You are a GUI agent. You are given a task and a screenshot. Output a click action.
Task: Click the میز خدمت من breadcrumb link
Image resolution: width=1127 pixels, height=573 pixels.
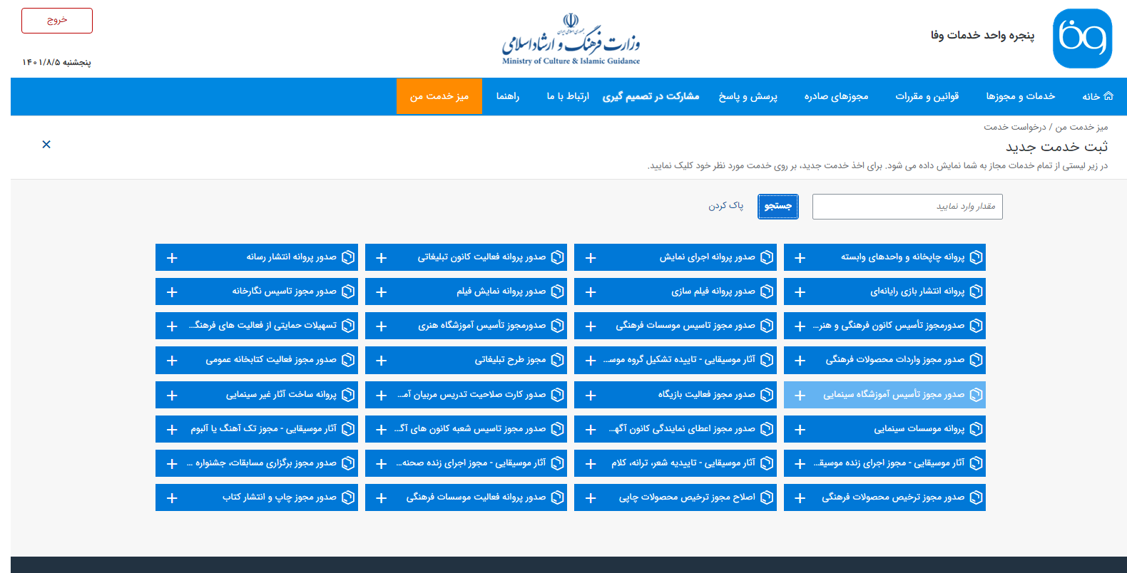pos(1082,127)
